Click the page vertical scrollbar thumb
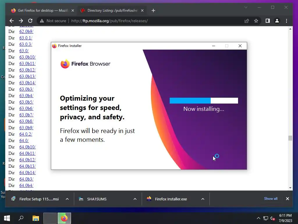Screen dimensions: 298x224 click(x=290, y=138)
